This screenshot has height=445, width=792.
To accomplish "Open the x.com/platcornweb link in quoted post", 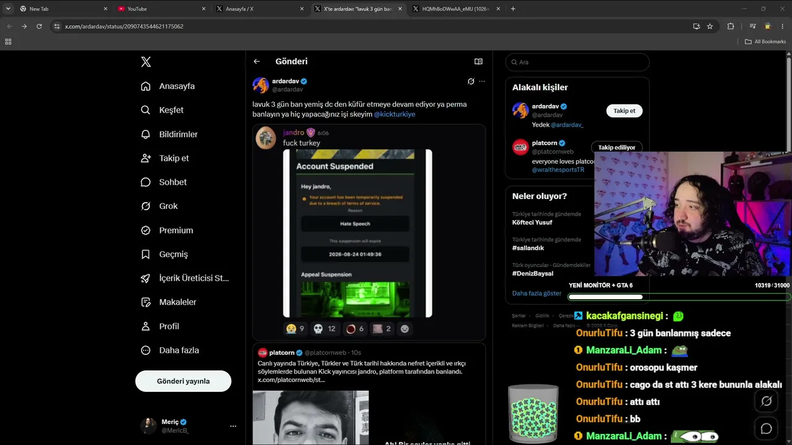I will (291, 379).
